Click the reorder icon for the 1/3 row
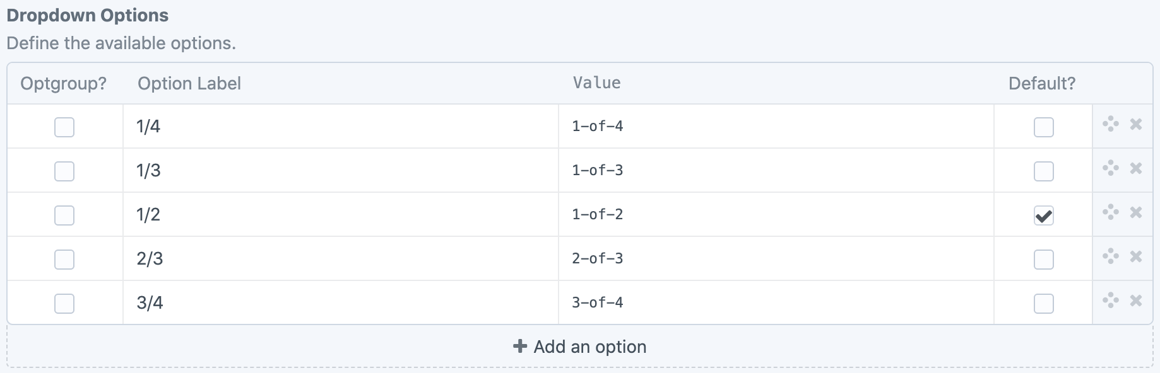 click(1110, 168)
